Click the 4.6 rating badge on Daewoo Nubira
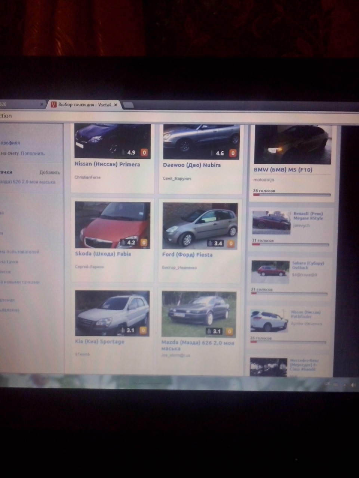 click(217, 153)
